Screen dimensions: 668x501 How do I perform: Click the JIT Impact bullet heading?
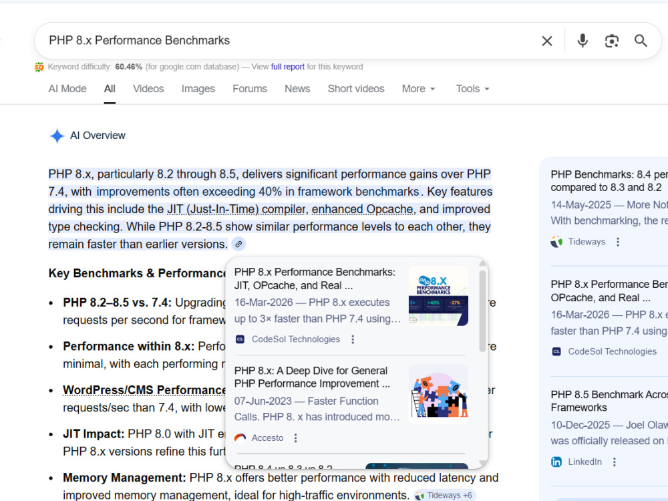(94, 434)
